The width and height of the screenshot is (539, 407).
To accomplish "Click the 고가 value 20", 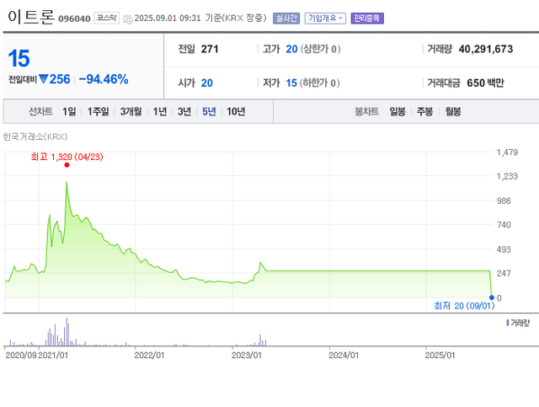I will [x=291, y=49].
